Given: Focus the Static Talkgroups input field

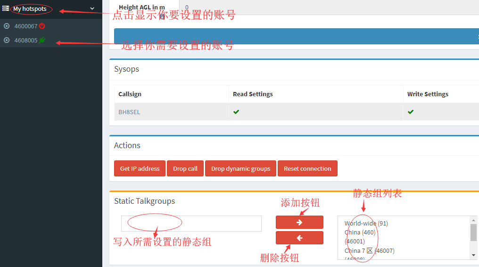Looking at the screenshot, I should 191,224.
